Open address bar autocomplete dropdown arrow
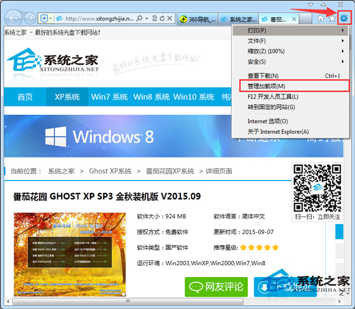Image resolution: width=355 pixels, height=309 pixels. (x=147, y=18)
